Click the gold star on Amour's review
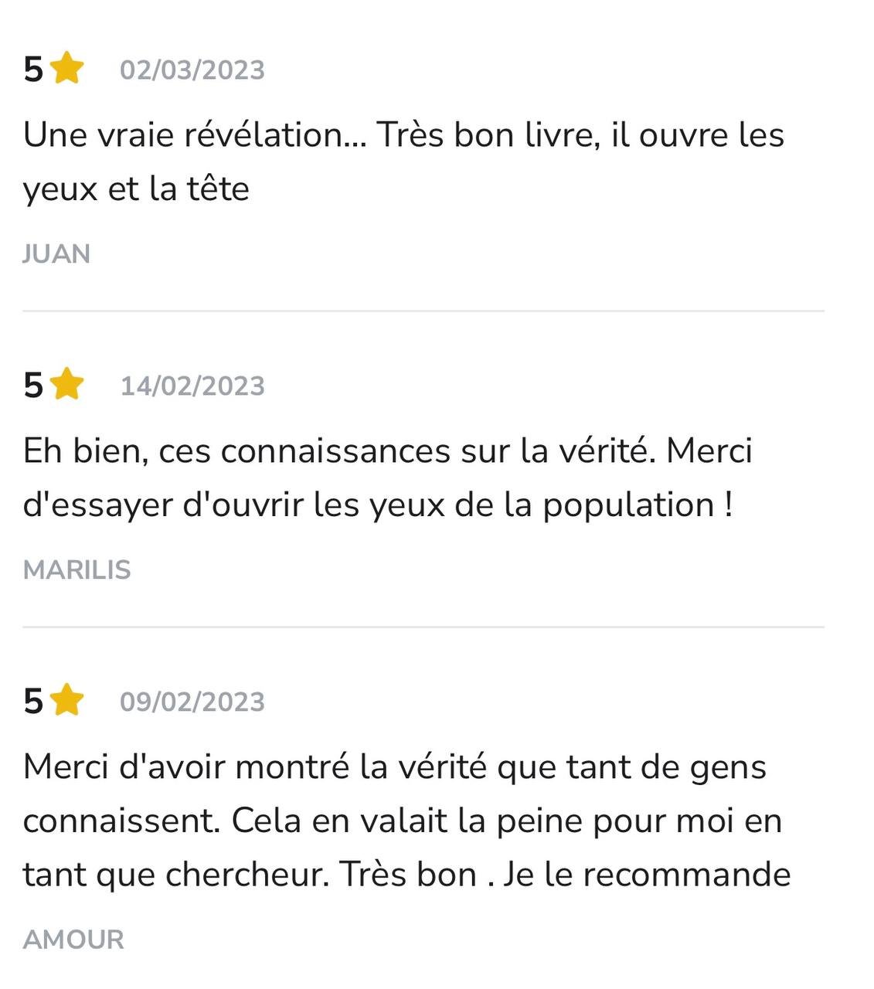Screen dimensions: 874x989 (x=67, y=701)
